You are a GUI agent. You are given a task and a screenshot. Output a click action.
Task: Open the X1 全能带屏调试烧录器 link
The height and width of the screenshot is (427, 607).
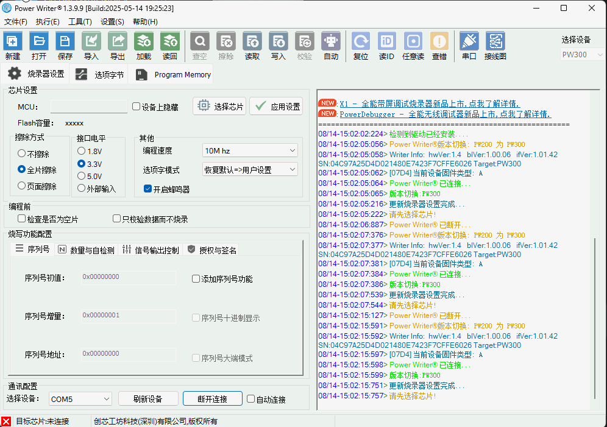click(x=430, y=104)
